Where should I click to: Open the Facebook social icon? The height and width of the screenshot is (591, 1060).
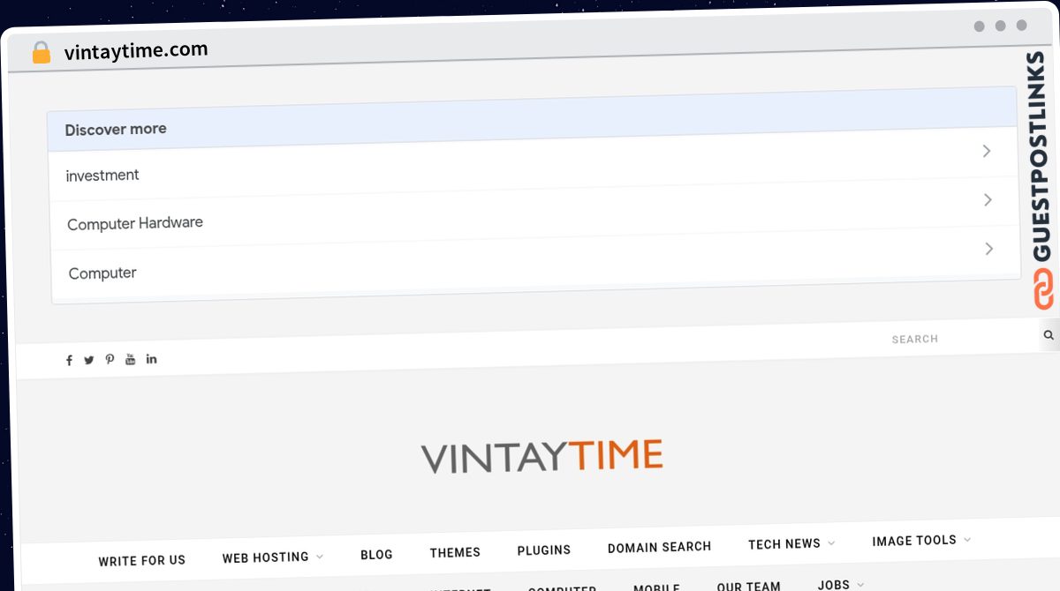[70, 360]
